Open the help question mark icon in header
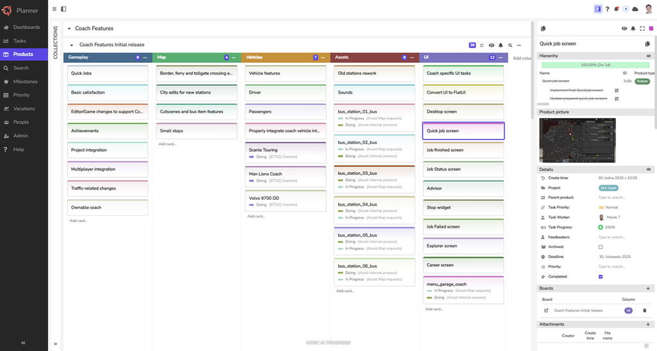Viewport: 657px width, 351px height. 607,9
